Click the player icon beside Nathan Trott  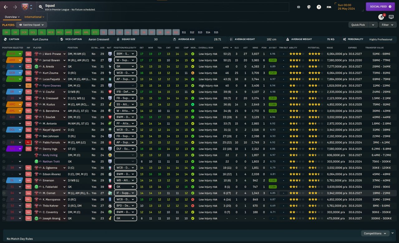click(36, 162)
